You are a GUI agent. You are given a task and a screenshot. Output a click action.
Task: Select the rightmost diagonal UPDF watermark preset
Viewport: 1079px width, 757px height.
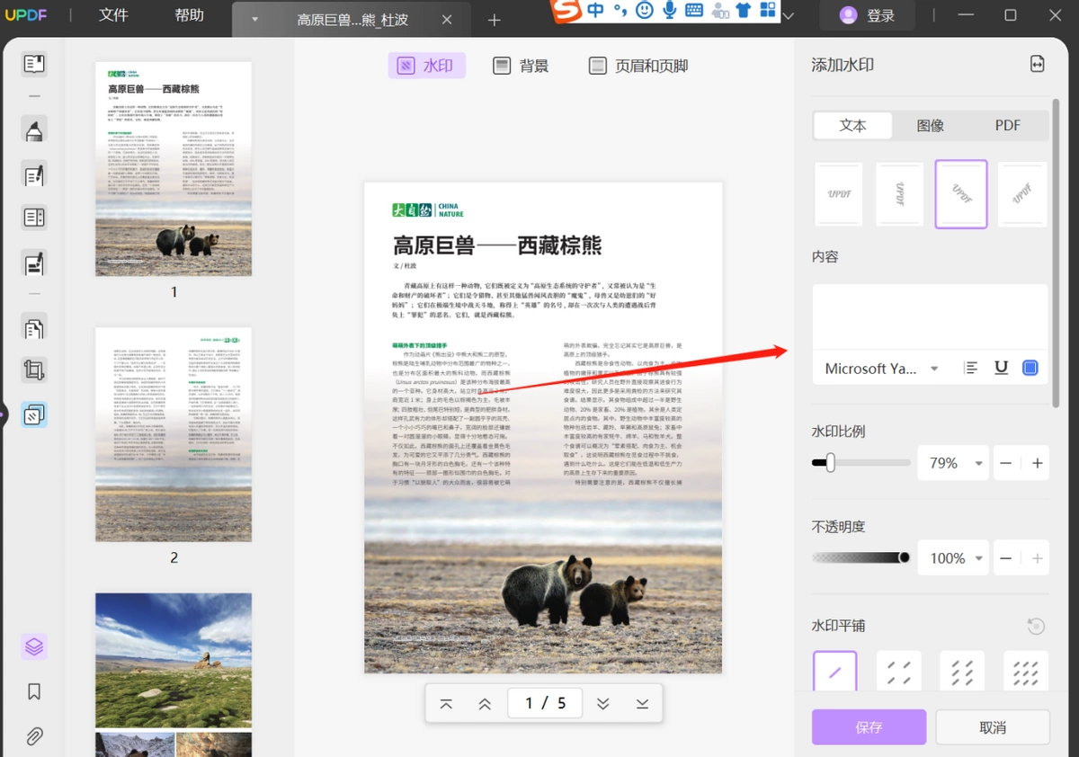tap(1022, 194)
